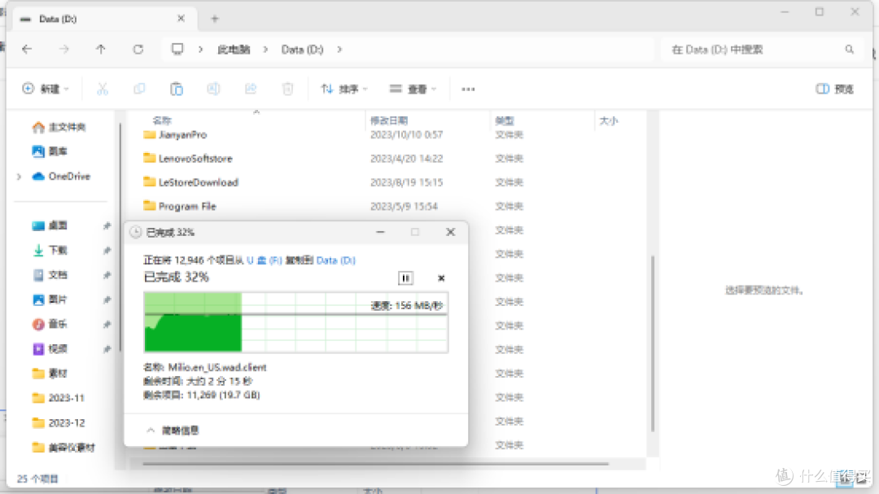Go up one folder level arrow
Viewport: 879px width, 494px height.
pos(101,50)
